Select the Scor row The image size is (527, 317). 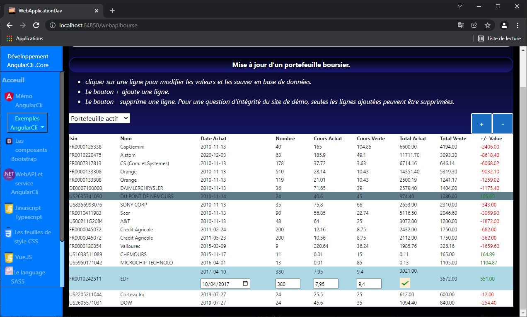click(x=291, y=213)
